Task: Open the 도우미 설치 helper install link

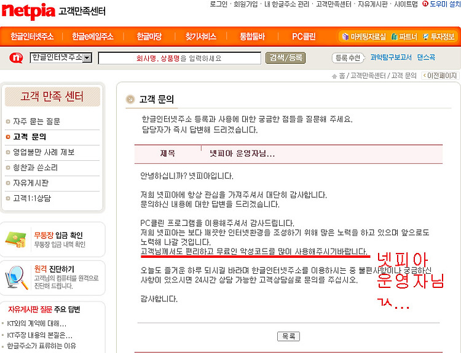Action: pos(441,4)
